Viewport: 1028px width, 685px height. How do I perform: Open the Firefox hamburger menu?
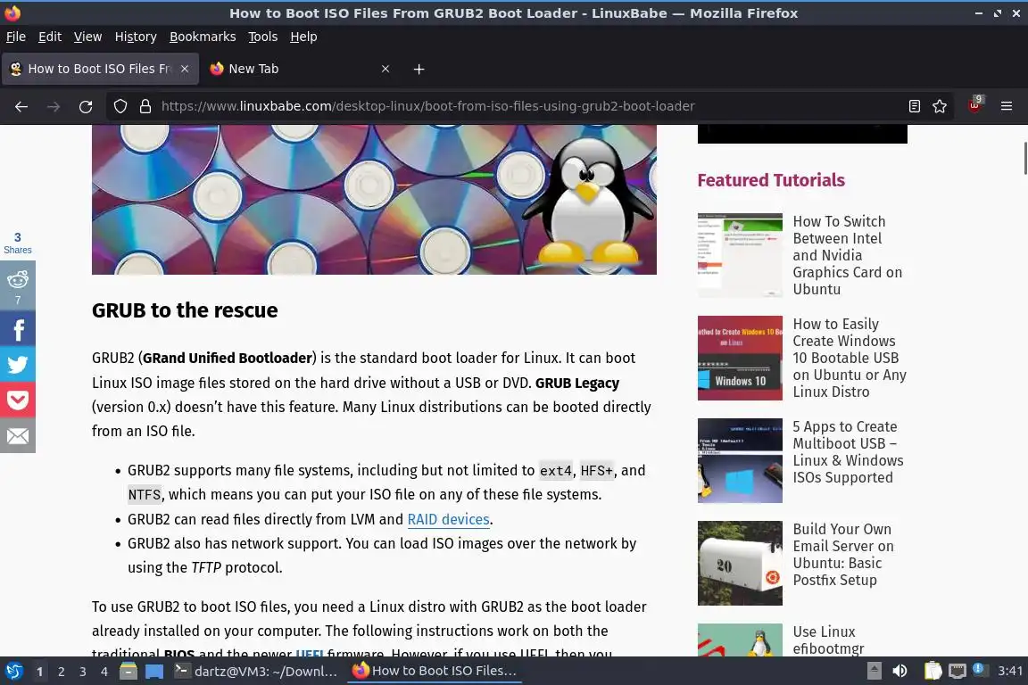(1007, 106)
